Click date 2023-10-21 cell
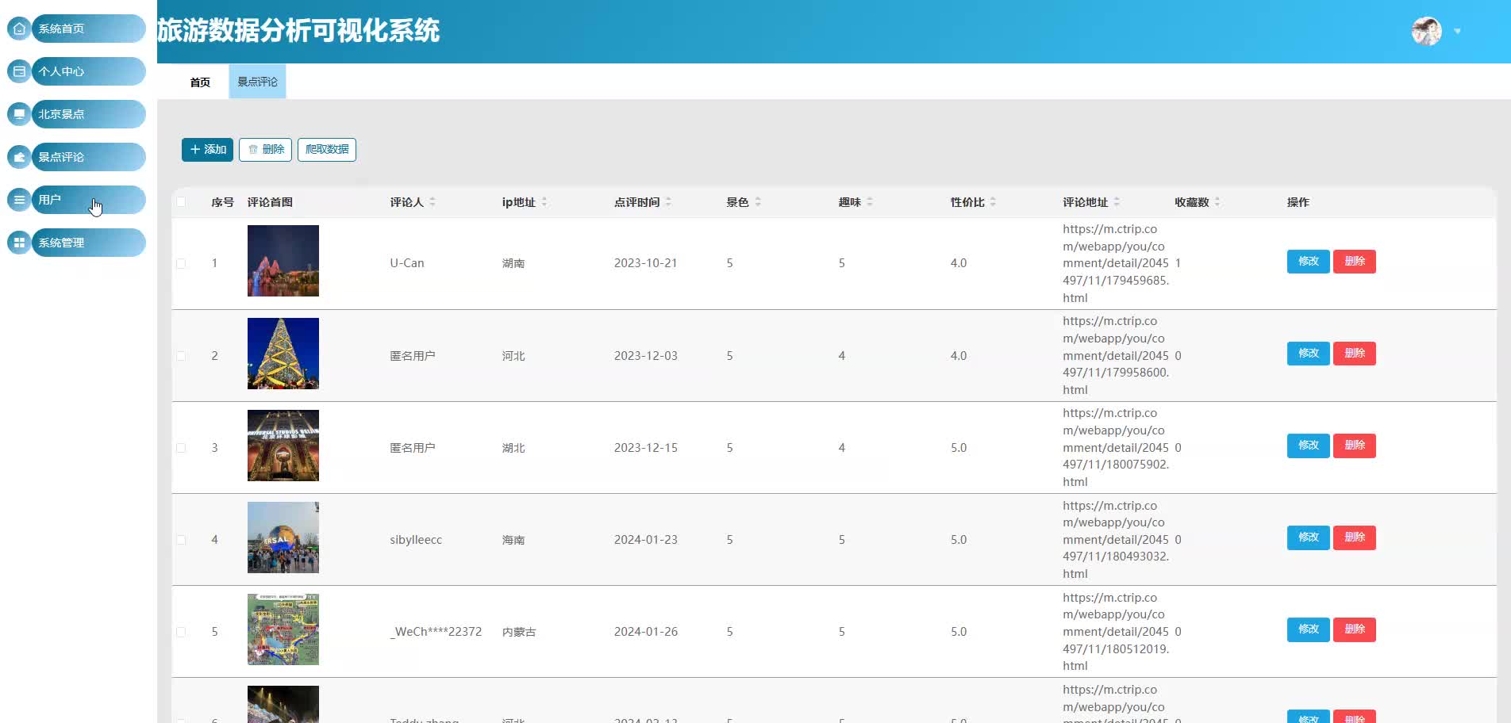The height and width of the screenshot is (723, 1511). point(645,263)
